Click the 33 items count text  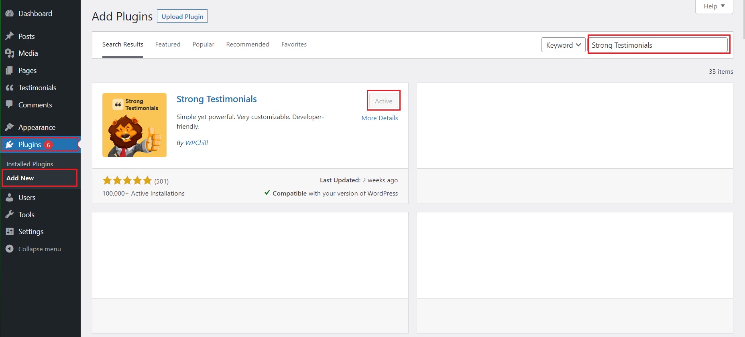(721, 71)
